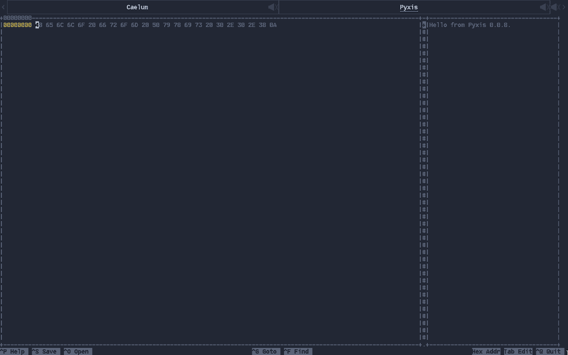Screen dimensions: 568x355
Task: Click the ^S Save shortcut
Action: 46,351
